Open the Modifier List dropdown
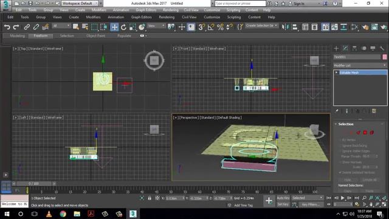Screen dimensions: 389x219 click(360, 65)
